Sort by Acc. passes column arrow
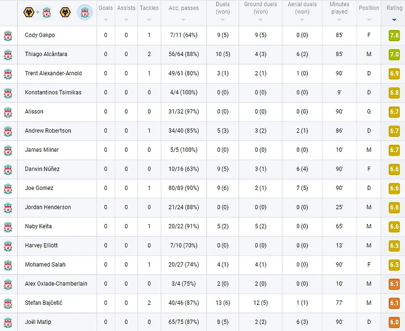Image resolution: width=405 pixels, height=331 pixels. point(184,19)
